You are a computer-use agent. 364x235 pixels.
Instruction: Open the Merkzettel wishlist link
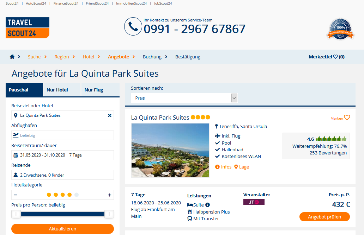pos(327,57)
